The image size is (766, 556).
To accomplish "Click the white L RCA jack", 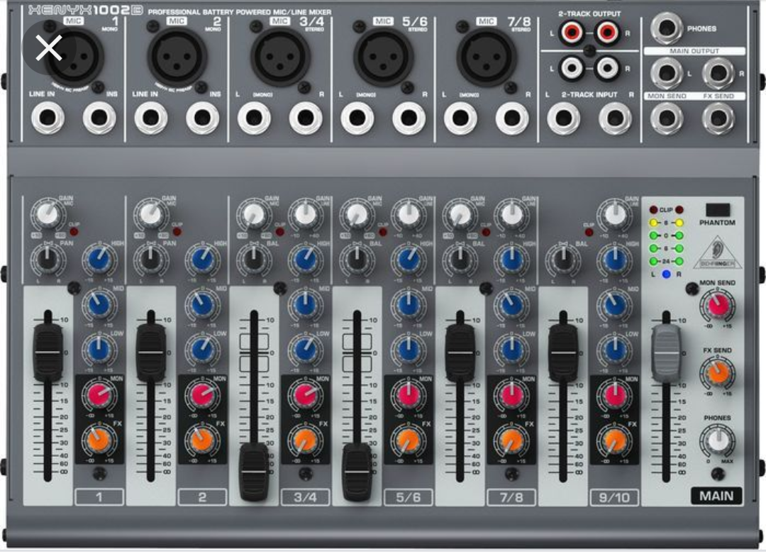I will click(572, 68).
